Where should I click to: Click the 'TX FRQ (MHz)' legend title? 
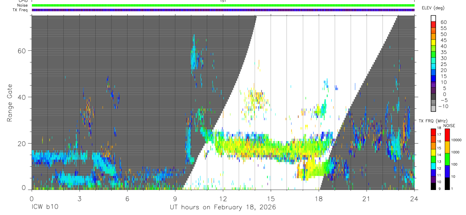click(x=433, y=121)
